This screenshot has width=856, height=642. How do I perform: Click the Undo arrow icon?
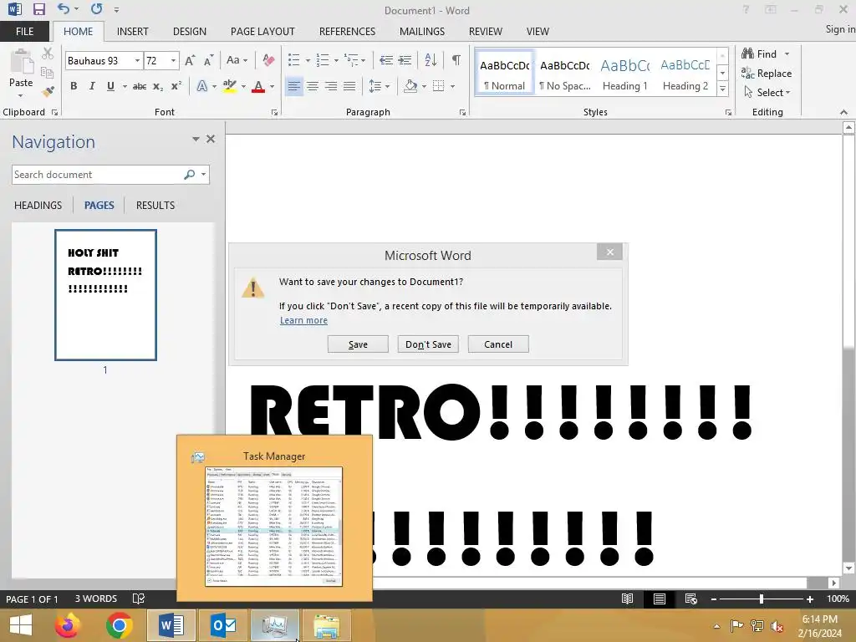coord(64,9)
